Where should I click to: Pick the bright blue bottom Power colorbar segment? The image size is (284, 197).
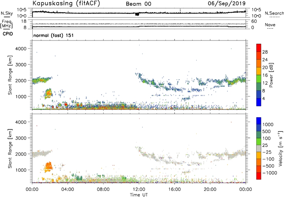coord(259,102)
